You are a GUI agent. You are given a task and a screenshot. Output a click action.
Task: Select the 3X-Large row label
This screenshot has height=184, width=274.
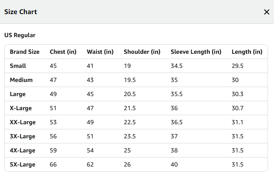[23, 137]
